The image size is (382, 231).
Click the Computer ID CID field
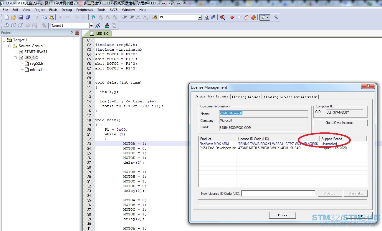click(x=344, y=112)
